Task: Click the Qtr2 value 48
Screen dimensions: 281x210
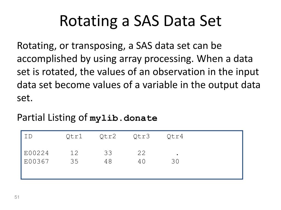Action: point(108,161)
